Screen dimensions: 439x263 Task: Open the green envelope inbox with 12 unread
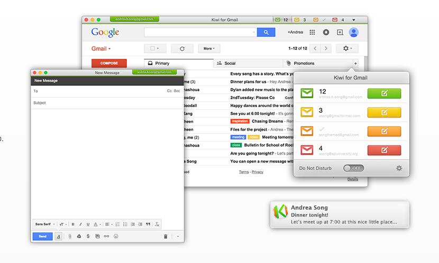pos(307,93)
